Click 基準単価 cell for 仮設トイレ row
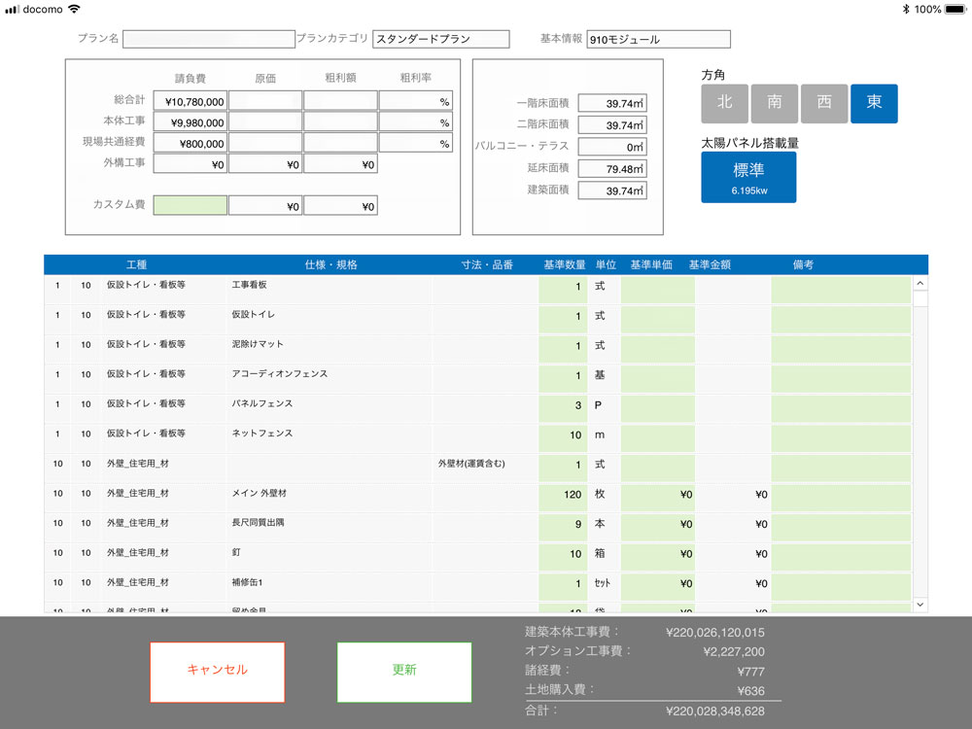Viewport: 972px width, 729px height. pos(658,319)
